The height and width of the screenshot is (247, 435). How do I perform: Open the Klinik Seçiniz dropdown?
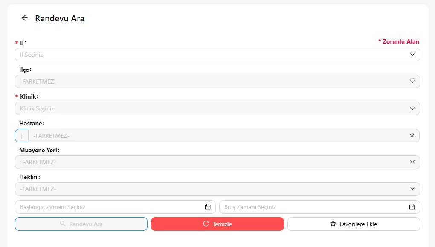tap(217, 108)
